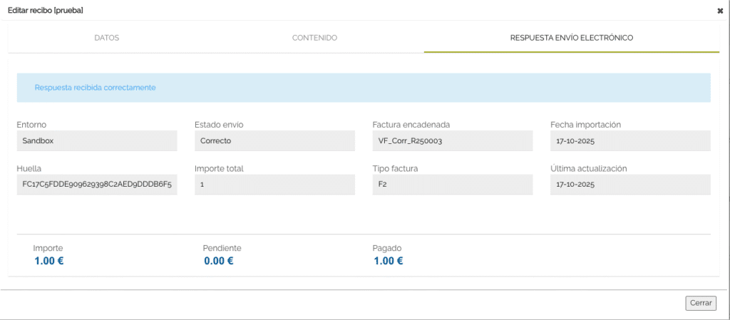Image resolution: width=730 pixels, height=320 pixels.
Task: Click the Fecha importación date field
Action: tap(630, 141)
